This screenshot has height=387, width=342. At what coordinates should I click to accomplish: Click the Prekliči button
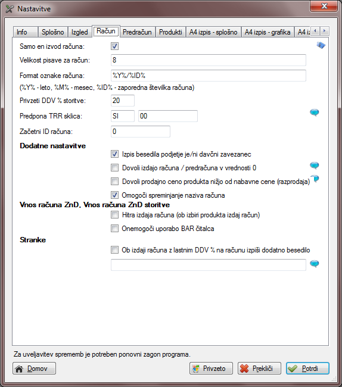[259, 368]
